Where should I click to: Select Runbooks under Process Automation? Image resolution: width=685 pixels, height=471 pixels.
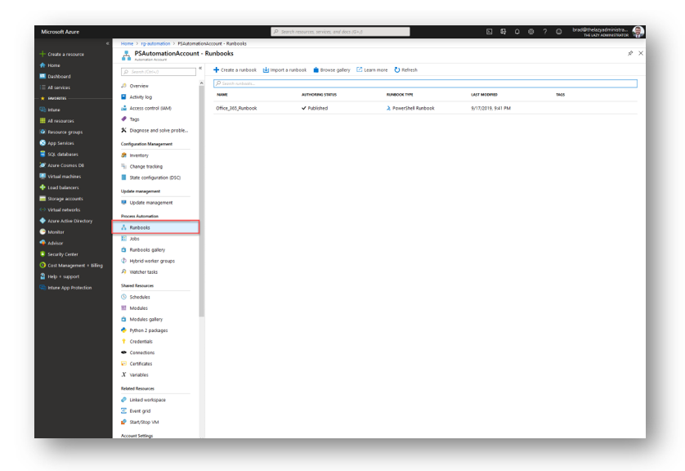pyautogui.click(x=156, y=227)
